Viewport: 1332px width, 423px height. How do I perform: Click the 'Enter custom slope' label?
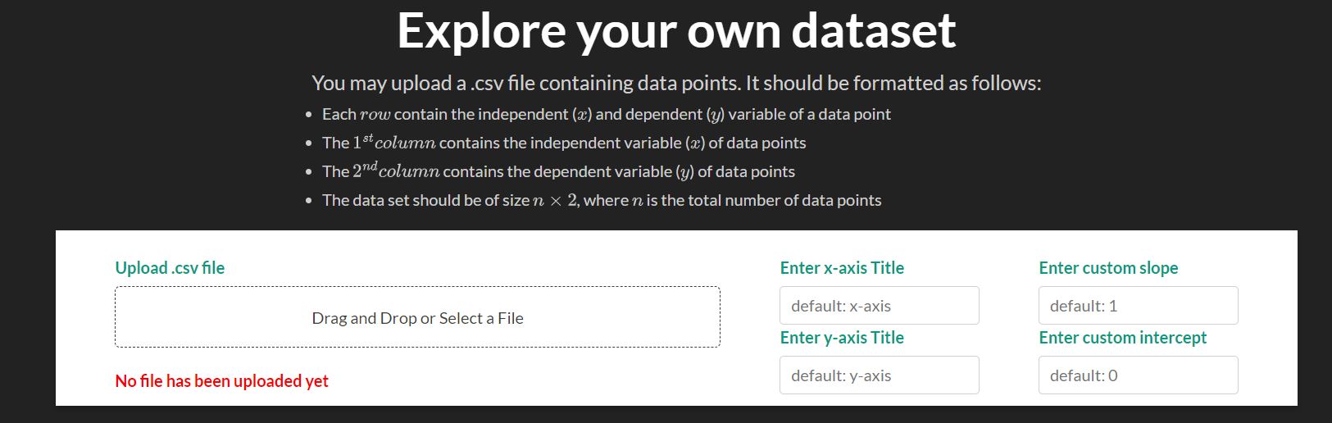click(1108, 268)
